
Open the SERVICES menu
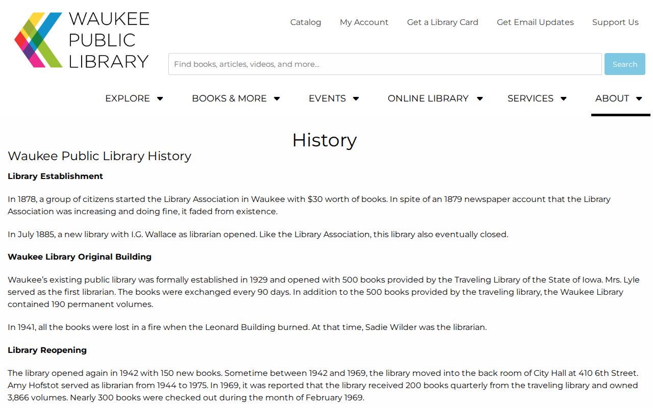tap(531, 98)
